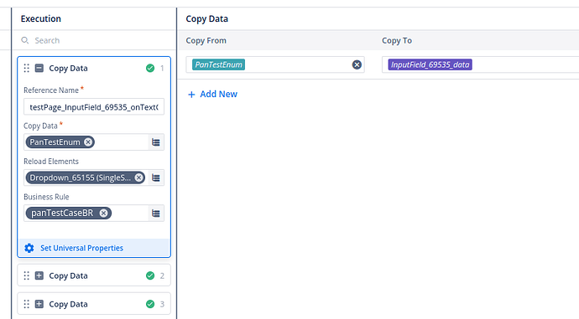Grab the drag handle of Copy Data 2

[x=27, y=275]
